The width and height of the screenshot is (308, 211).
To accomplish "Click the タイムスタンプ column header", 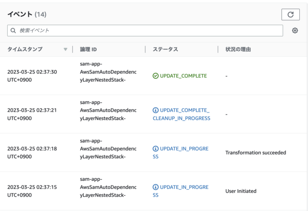I will [25, 50].
